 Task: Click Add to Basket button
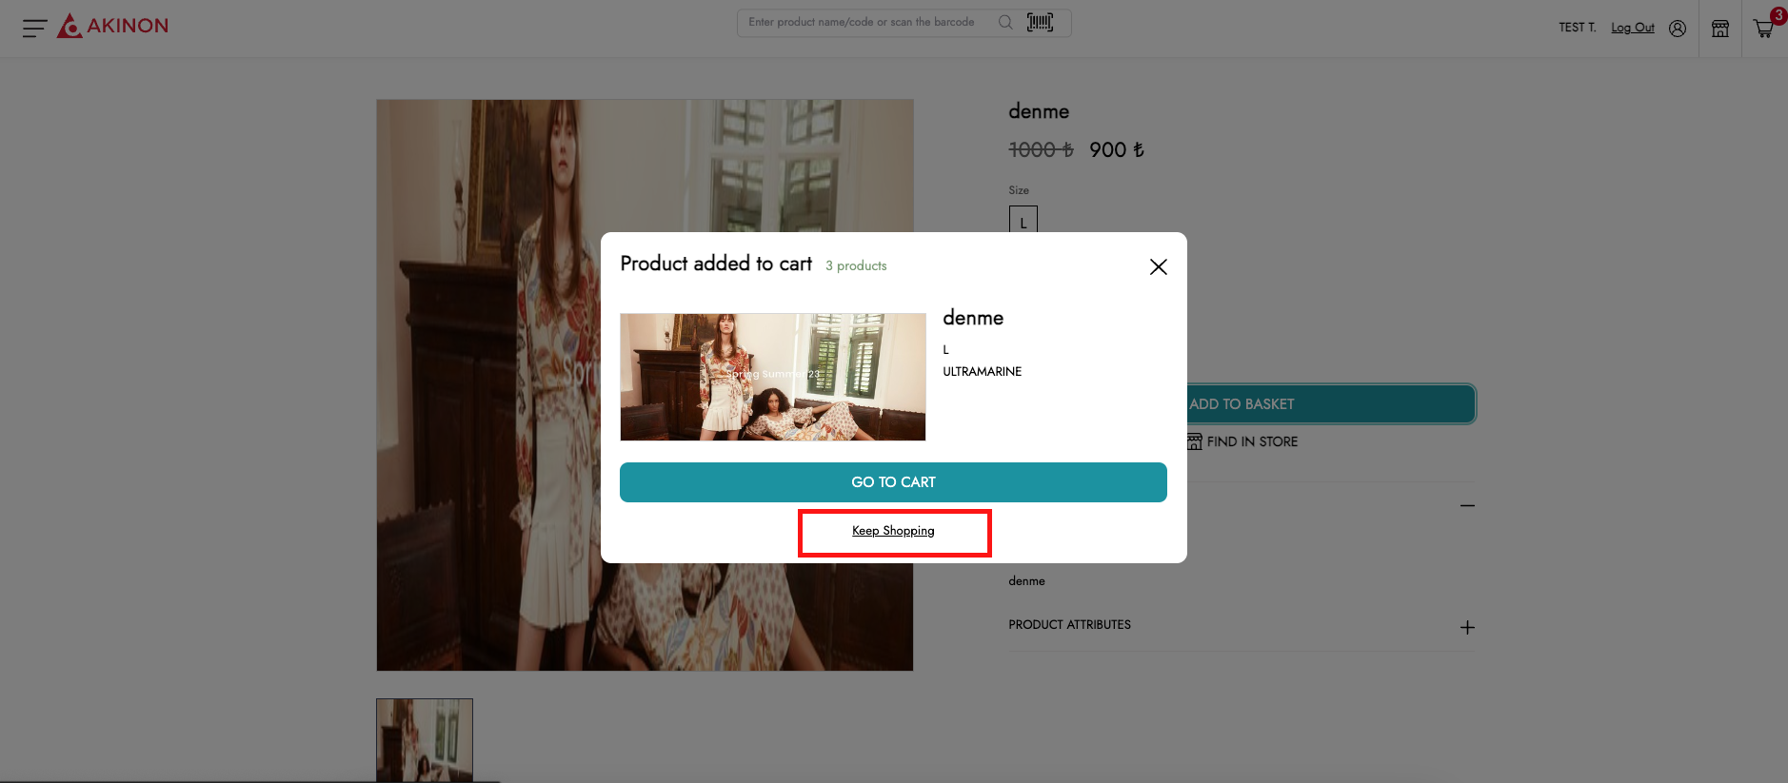1331,404
